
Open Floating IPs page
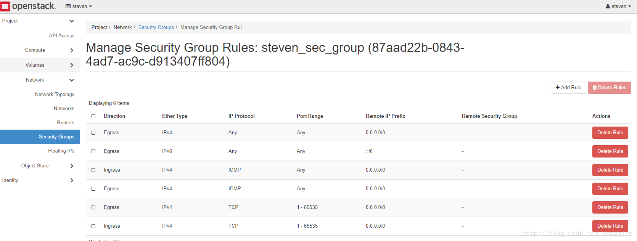coord(61,151)
